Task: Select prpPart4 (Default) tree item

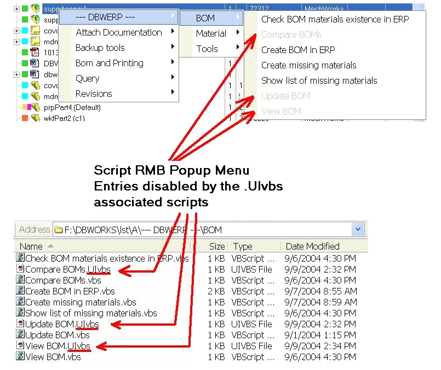Action: click(72, 107)
